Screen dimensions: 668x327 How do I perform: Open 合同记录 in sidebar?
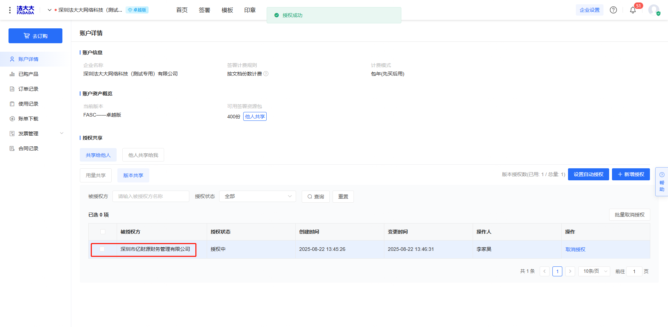click(35, 148)
